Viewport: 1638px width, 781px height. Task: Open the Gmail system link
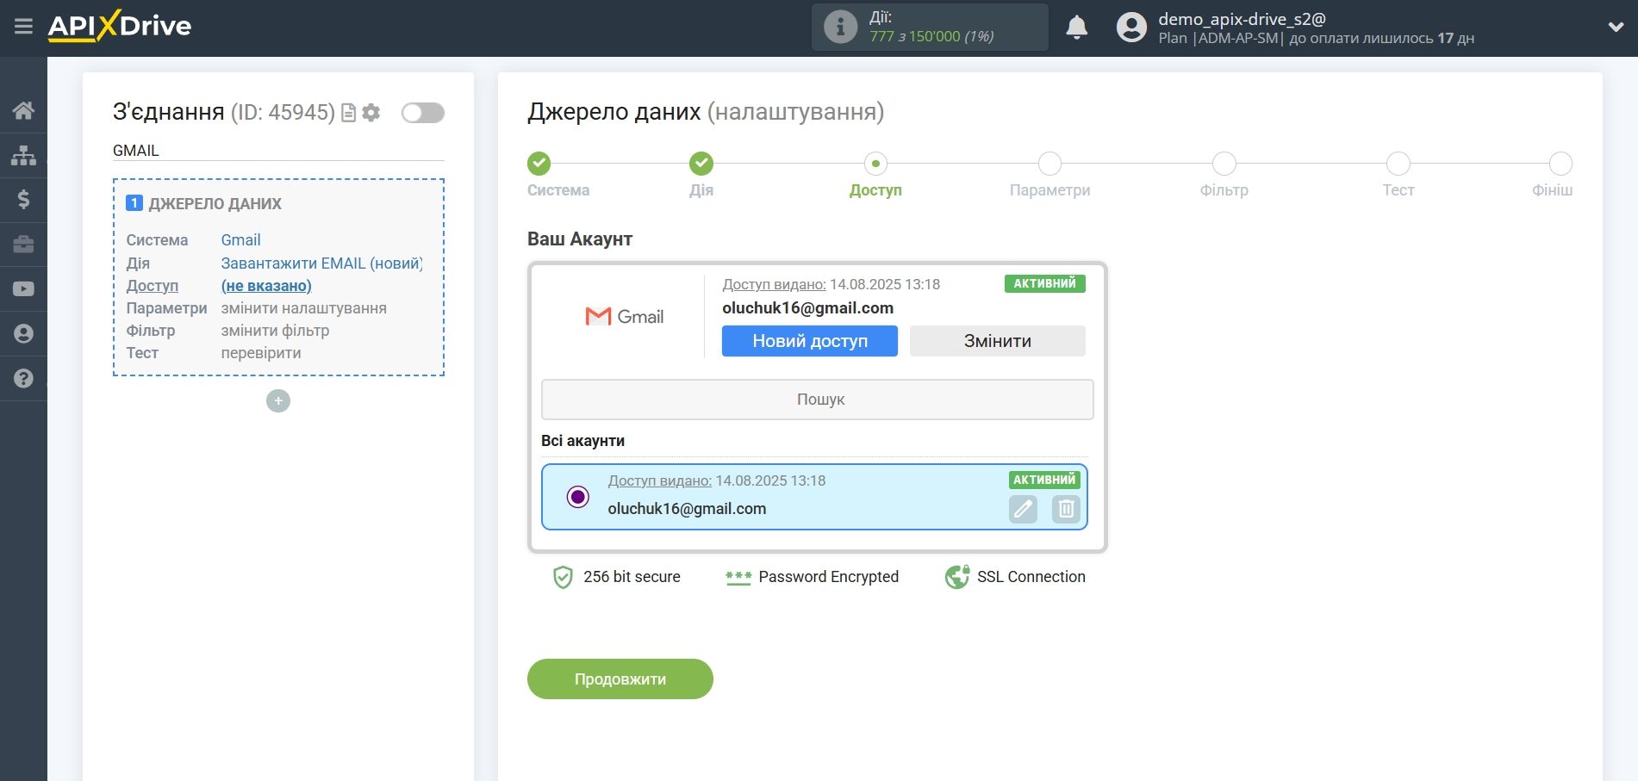click(240, 240)
